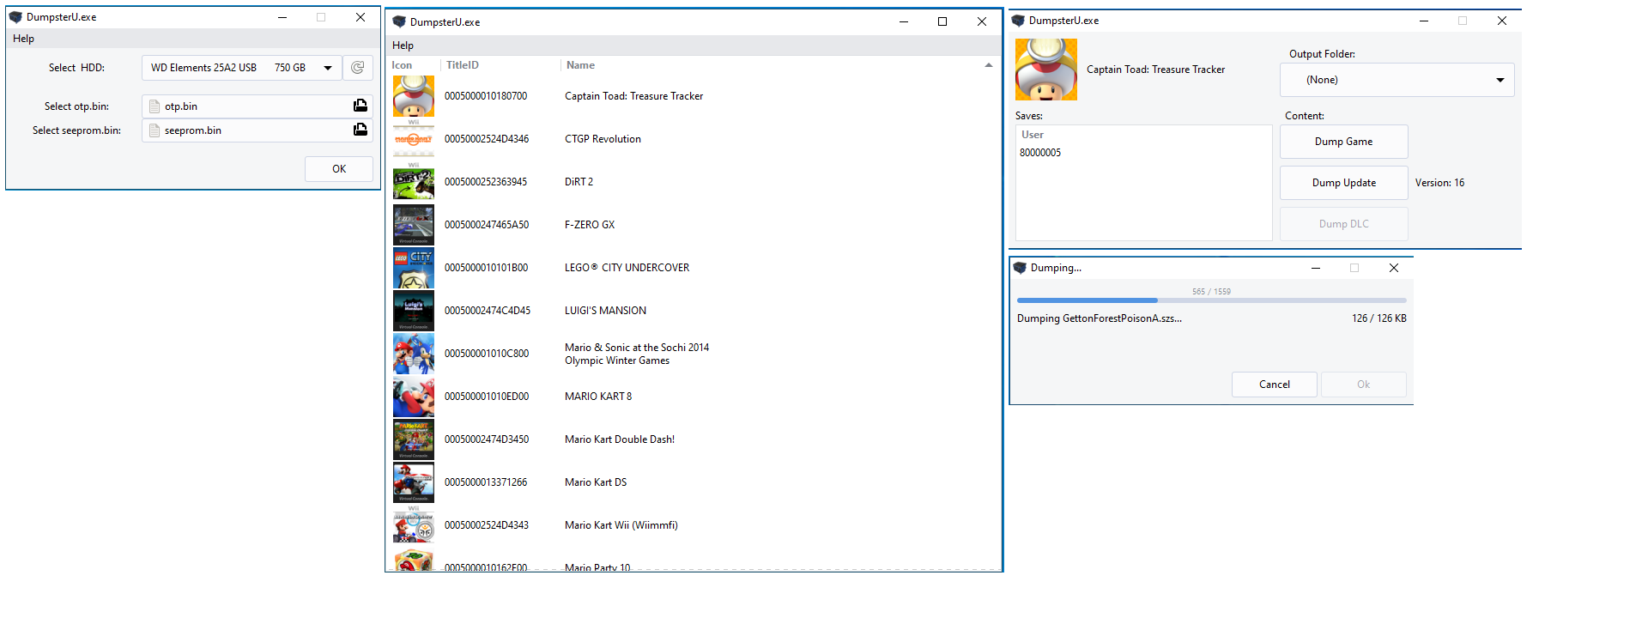This screenshot has width=1648, height=618.
Task: Select LUIGI'S MANSION name
Action: (x=606, y=311)
